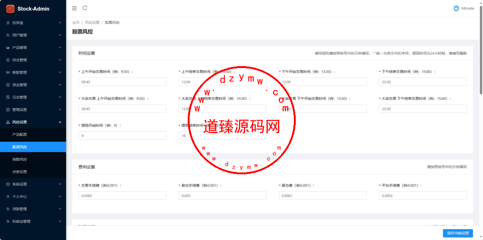This screenshot has height=240, width=483.
Task: Click the 仪表盘 dashboard icon
Action: (8, 23)
